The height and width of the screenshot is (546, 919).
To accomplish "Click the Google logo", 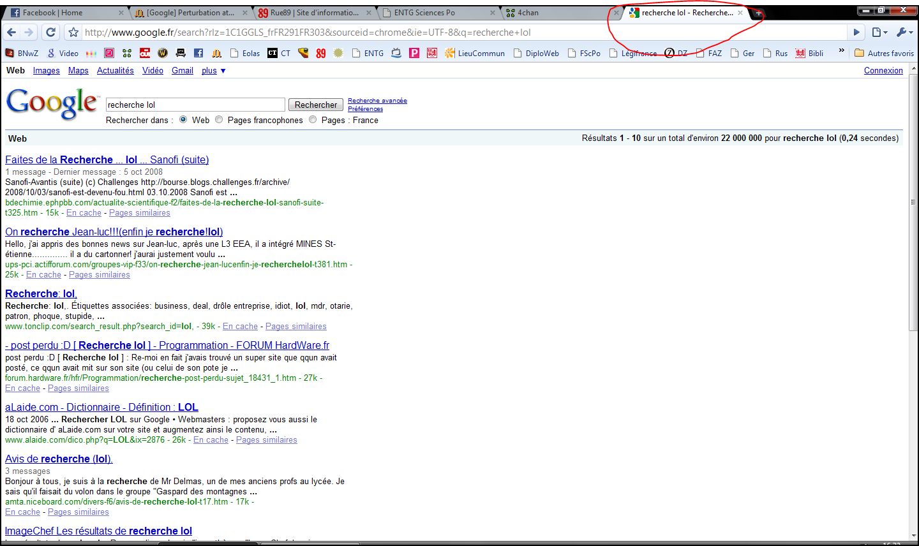I will [52, 104].
